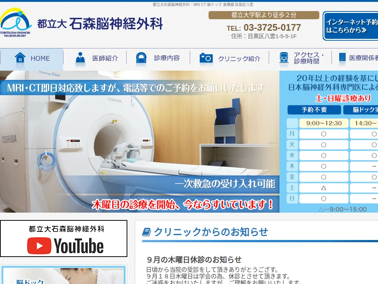Image resolution: width=378 pixels, height=284 pixels.
Task: Click the 日 row day label
Action: [x=292, y=199]
